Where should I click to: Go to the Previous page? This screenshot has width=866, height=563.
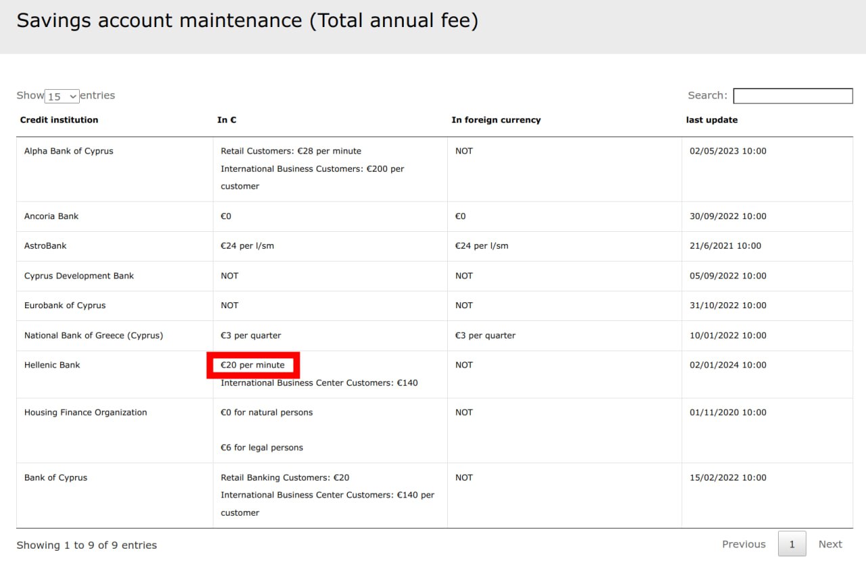[x=744, y=544]
